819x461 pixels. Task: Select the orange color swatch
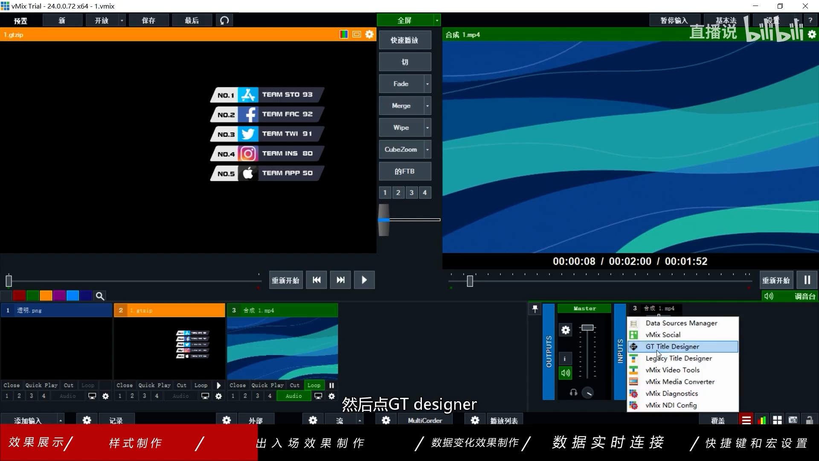46,296
